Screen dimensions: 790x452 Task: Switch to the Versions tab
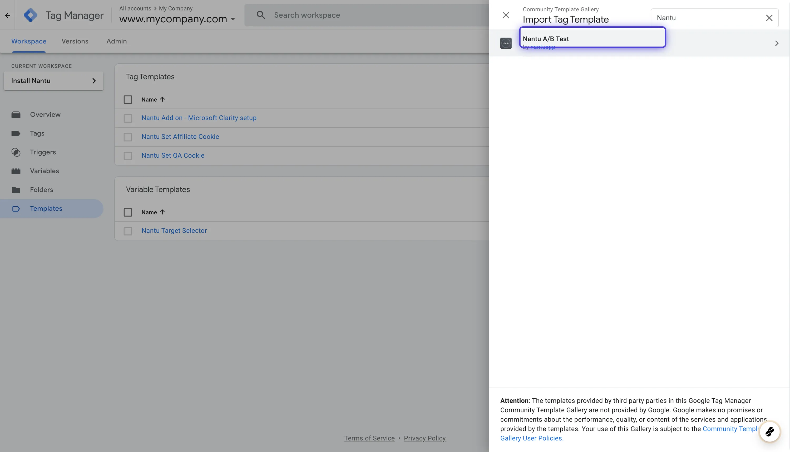(x=75, y=41)
